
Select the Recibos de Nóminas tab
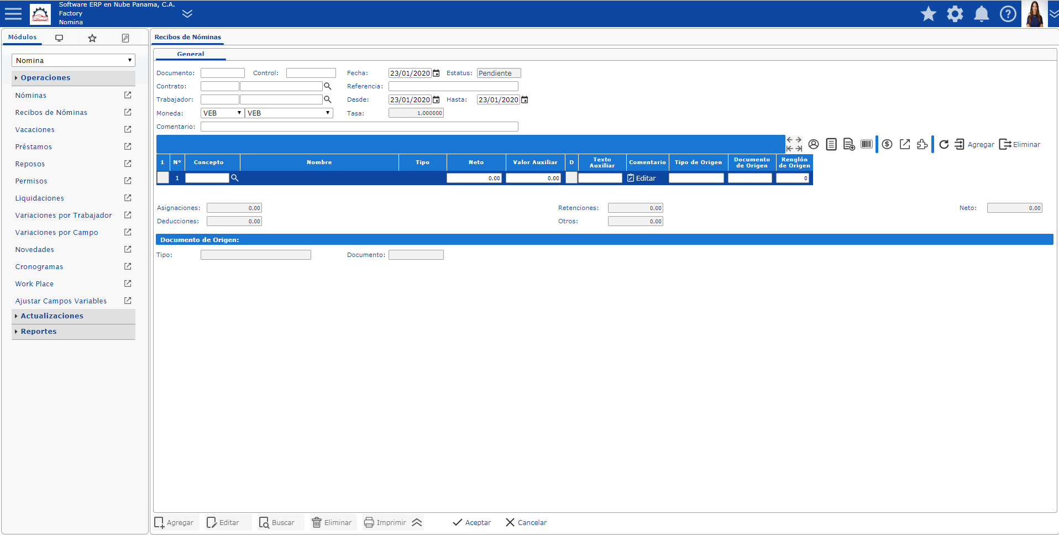point(187,37)
